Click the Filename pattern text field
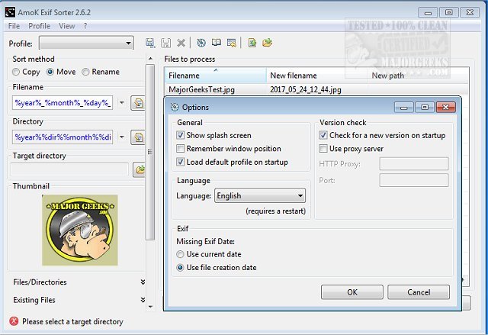 click(63, 103)
